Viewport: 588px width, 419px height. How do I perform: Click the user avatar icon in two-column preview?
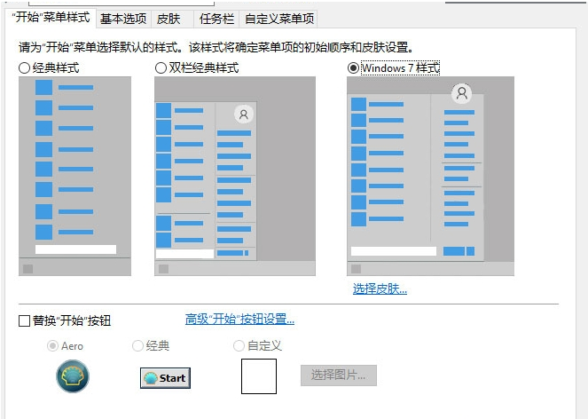244,115
